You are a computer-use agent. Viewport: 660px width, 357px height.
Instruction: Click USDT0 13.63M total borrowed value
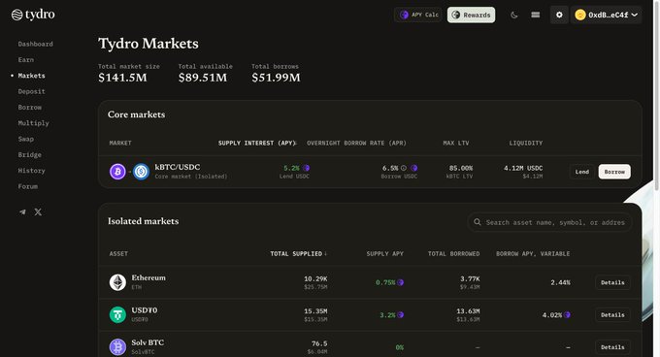click(468, 311)
